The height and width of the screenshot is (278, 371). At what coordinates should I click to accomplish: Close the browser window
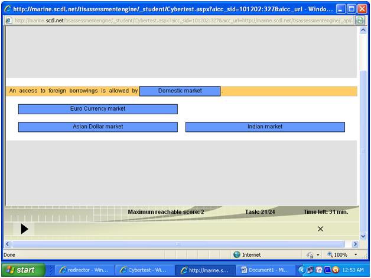362,9
